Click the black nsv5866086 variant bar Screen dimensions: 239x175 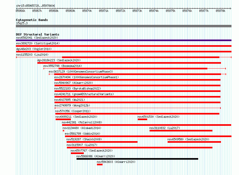coord(137,159)
